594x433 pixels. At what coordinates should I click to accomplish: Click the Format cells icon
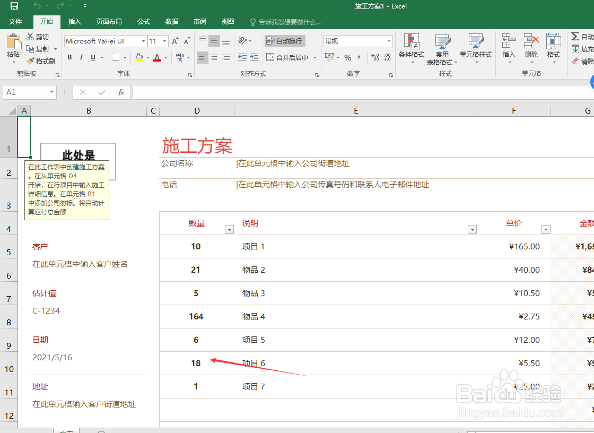point(554,41)
